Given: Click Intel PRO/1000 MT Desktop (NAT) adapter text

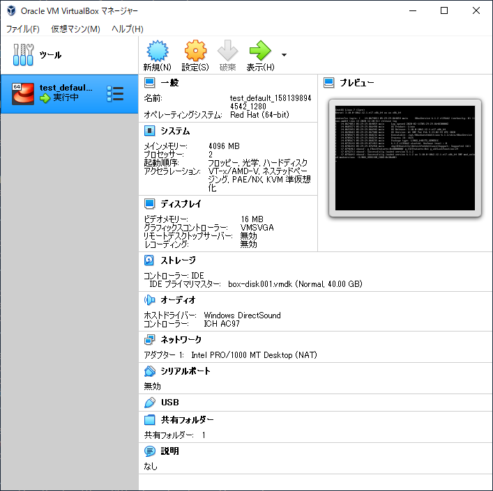Looking at the screenshot, I should click(254, 355).
